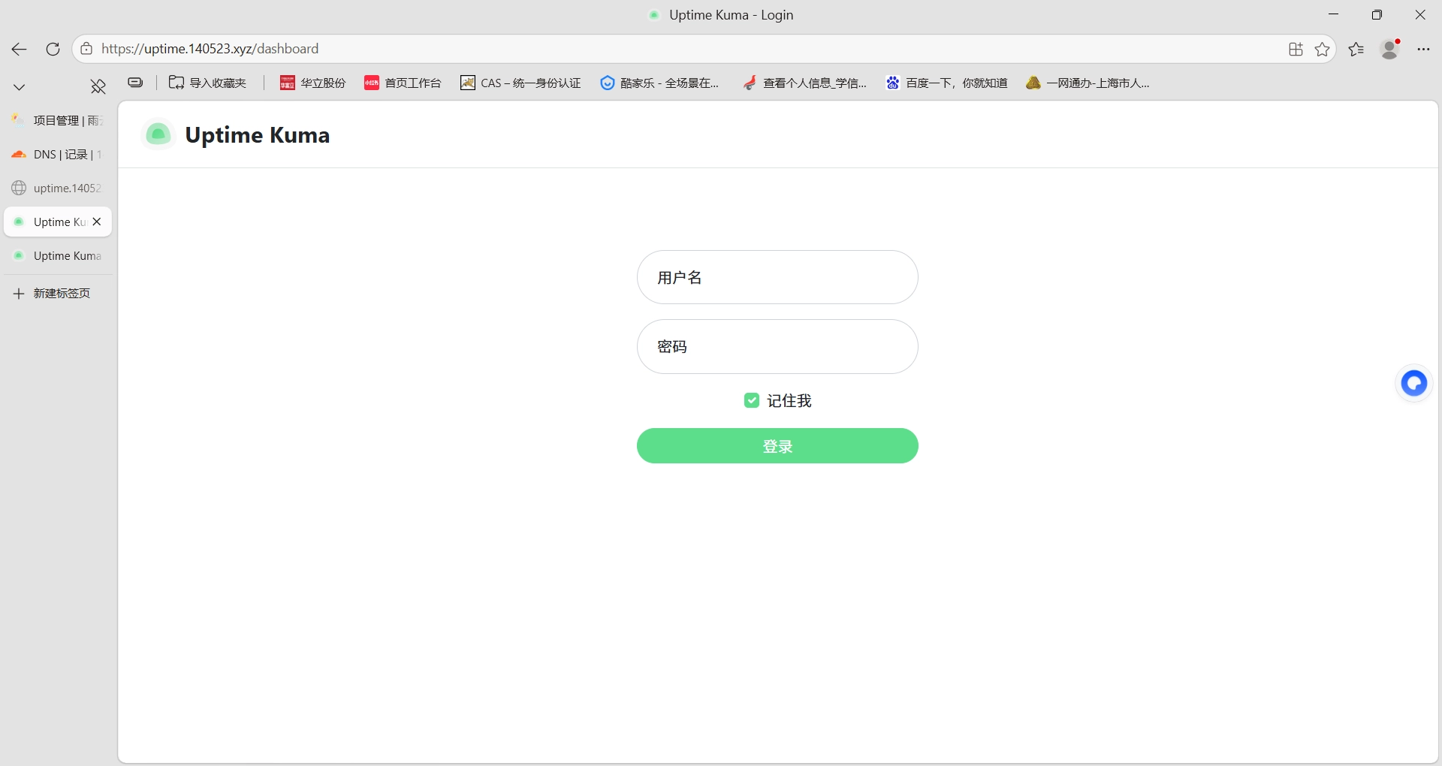Add this page to favorites with star icon
The image size is (1442, 766).
1323,50
